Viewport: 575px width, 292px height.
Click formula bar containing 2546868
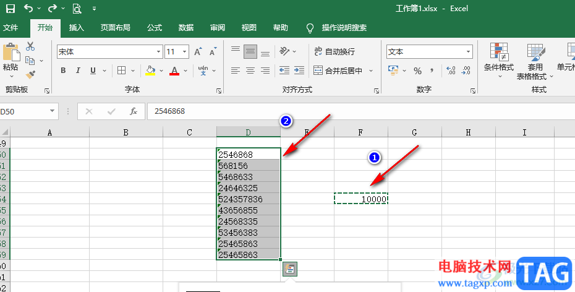[361, 111]
